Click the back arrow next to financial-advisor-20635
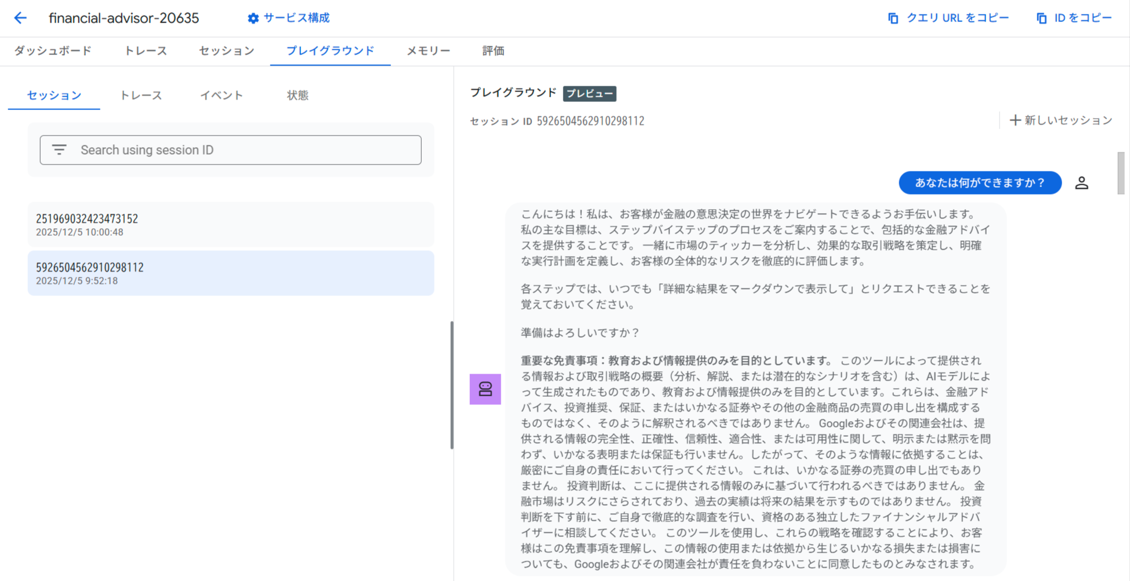The height and width of the screenshot is (581, 1130). click(x=20, y=18)
